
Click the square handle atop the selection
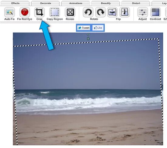click(88, 39)
